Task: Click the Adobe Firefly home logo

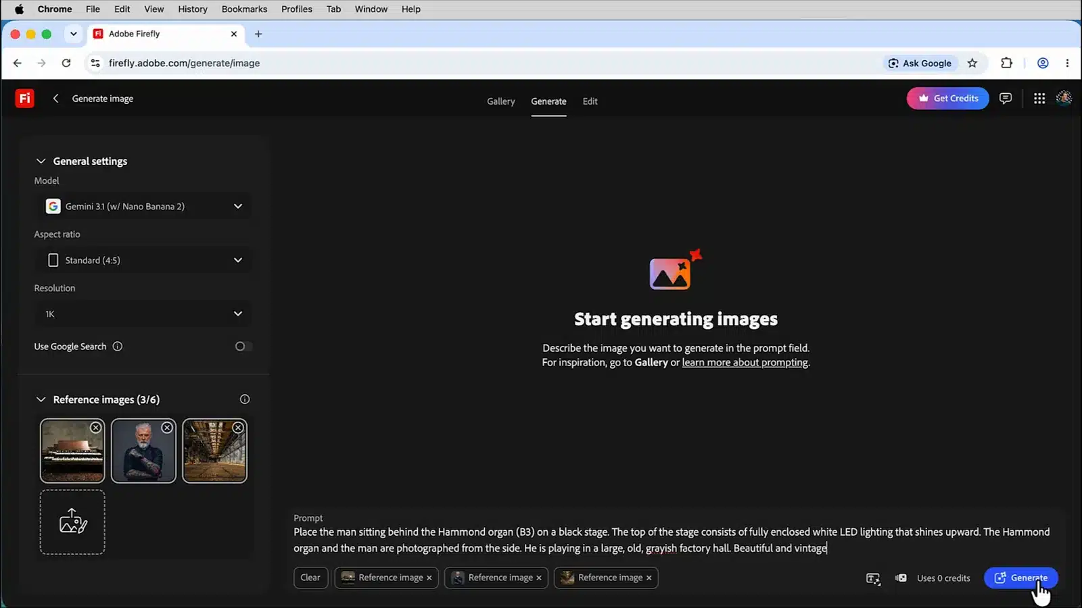Action: 25,99
